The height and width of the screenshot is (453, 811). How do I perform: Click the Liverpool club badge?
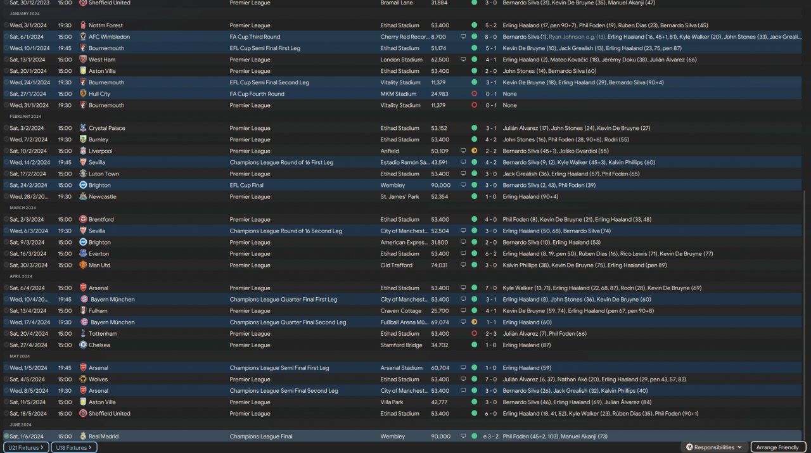83,151
